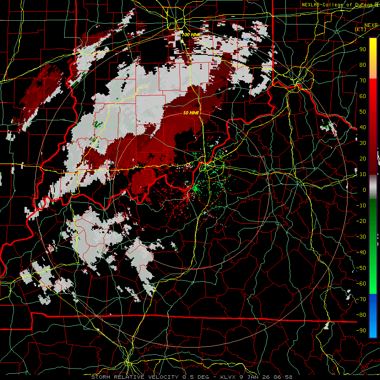This screenshot has width=380, height=380.
Task: Click the -60 scale value
Action: click(x=361, y=284)
